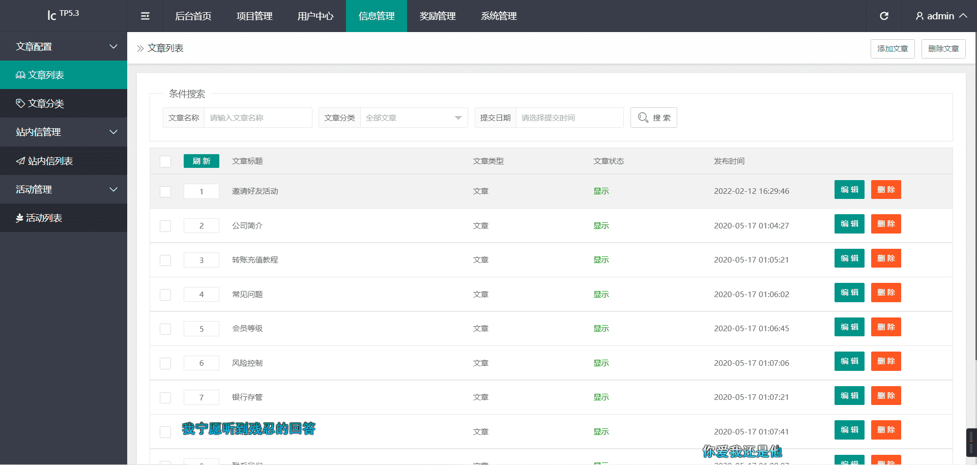
Task: Check the box for 公司简介 row
Action: coord(165,226)
